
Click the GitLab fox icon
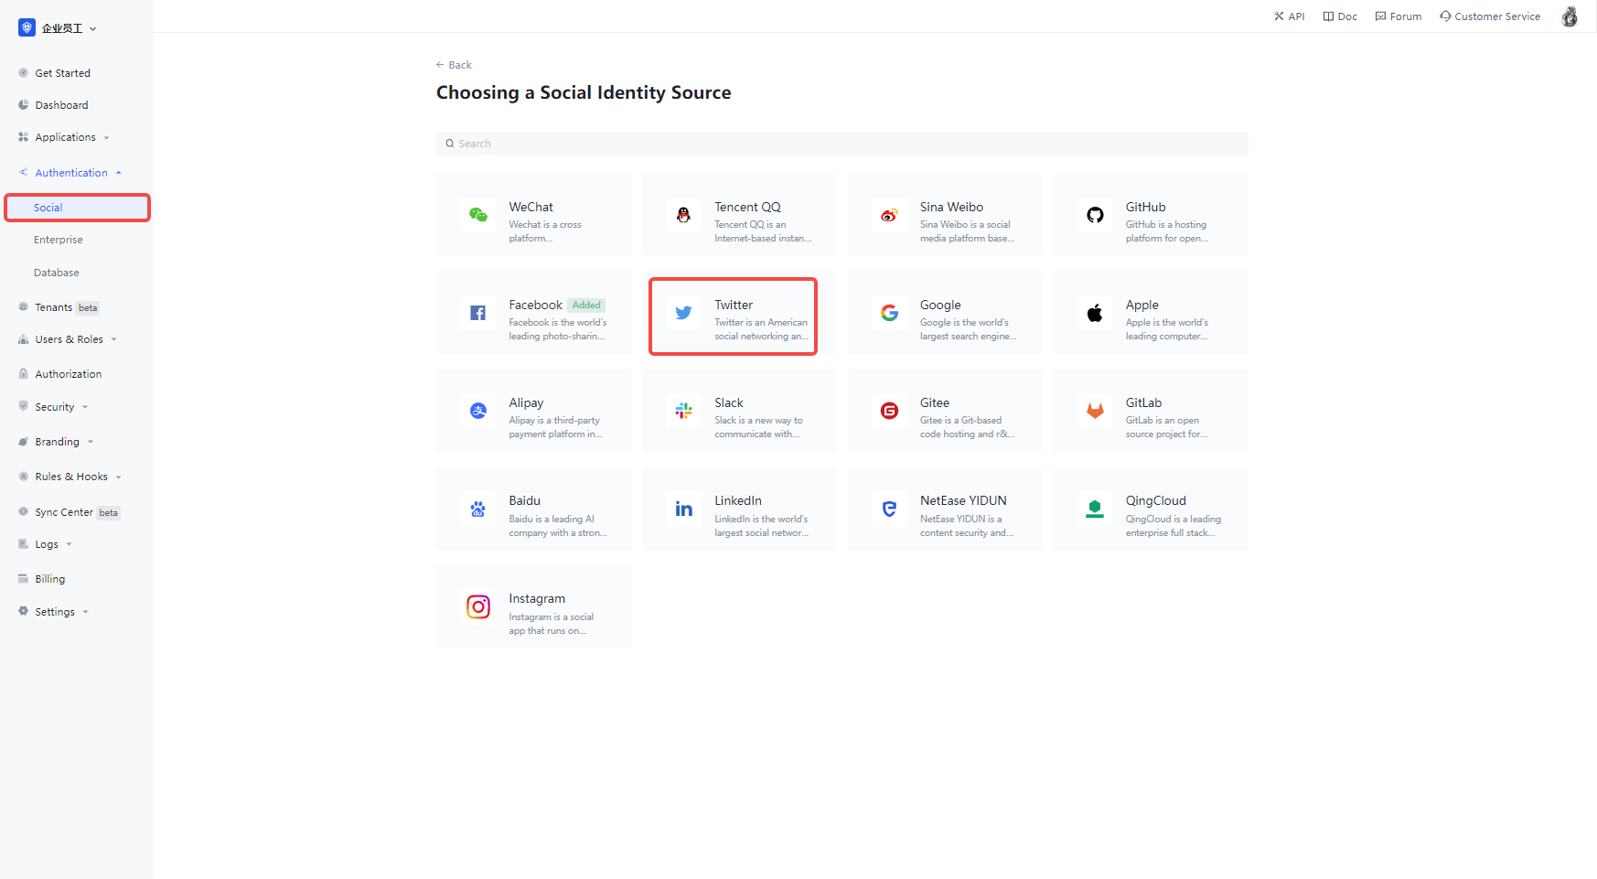(x=1095, y=411)
